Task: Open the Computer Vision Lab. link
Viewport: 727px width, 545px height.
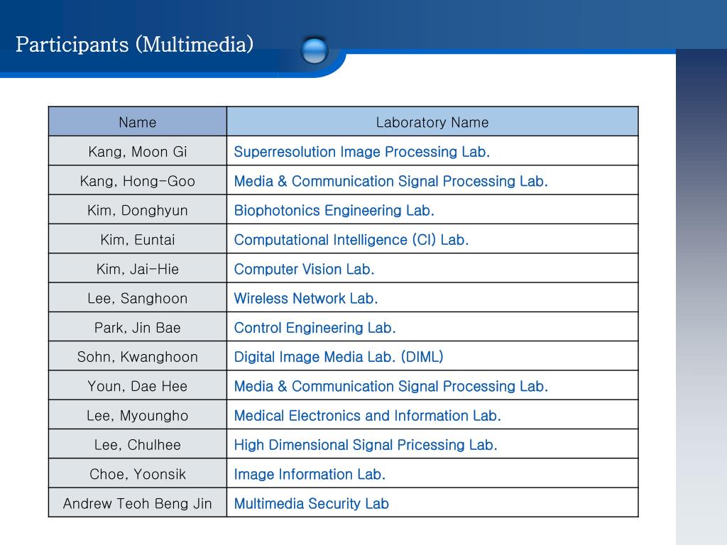Action: click(304, 269)
